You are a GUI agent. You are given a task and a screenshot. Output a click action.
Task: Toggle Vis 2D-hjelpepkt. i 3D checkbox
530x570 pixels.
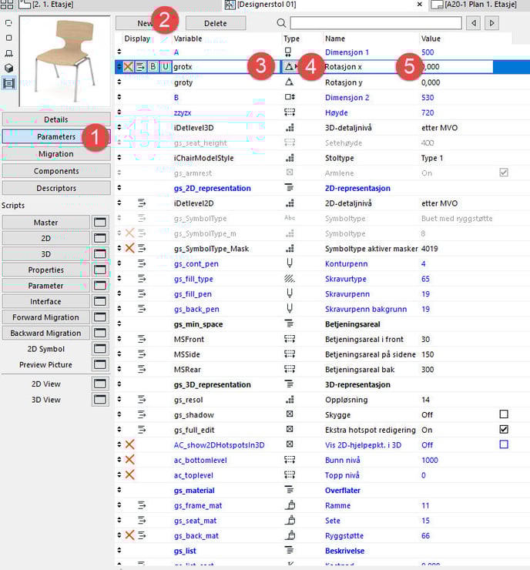(504, 444)
